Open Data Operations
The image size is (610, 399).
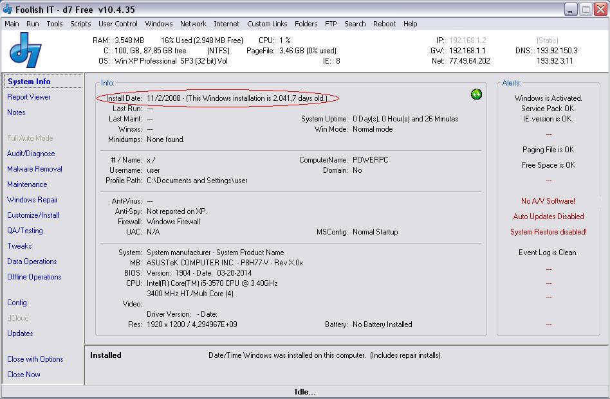(x=32, y=262)
